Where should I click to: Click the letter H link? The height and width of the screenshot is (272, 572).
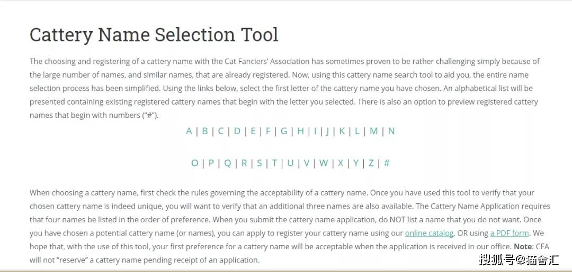pos(301,131)
